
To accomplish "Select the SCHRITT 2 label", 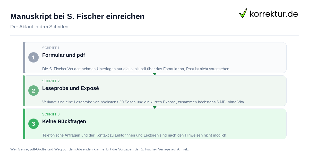I will [51, 81].
